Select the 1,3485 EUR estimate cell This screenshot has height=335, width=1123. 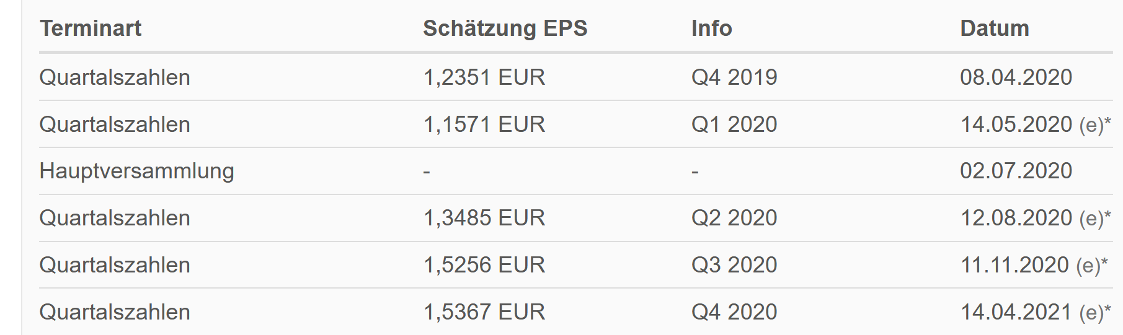[x=484, y=218]
